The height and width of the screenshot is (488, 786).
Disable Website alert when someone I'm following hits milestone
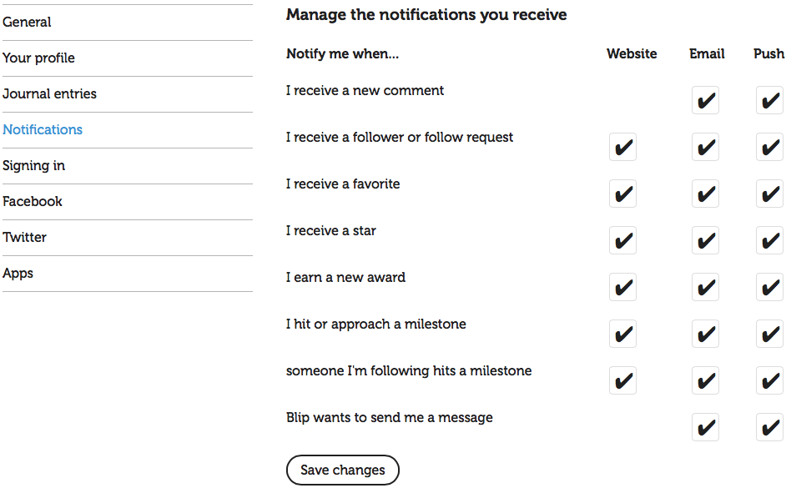[622, 381]
